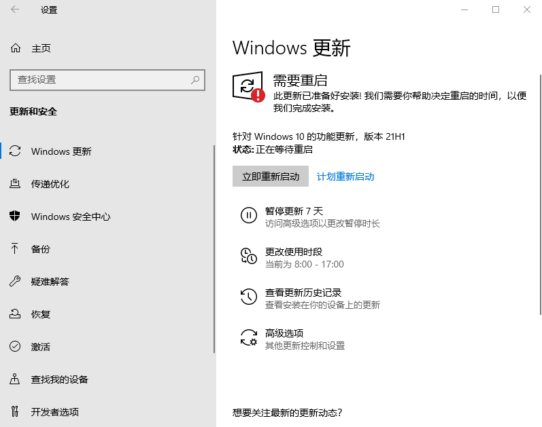
Task: Click the restart-required update status icon
Action: (x=248, y=87)
